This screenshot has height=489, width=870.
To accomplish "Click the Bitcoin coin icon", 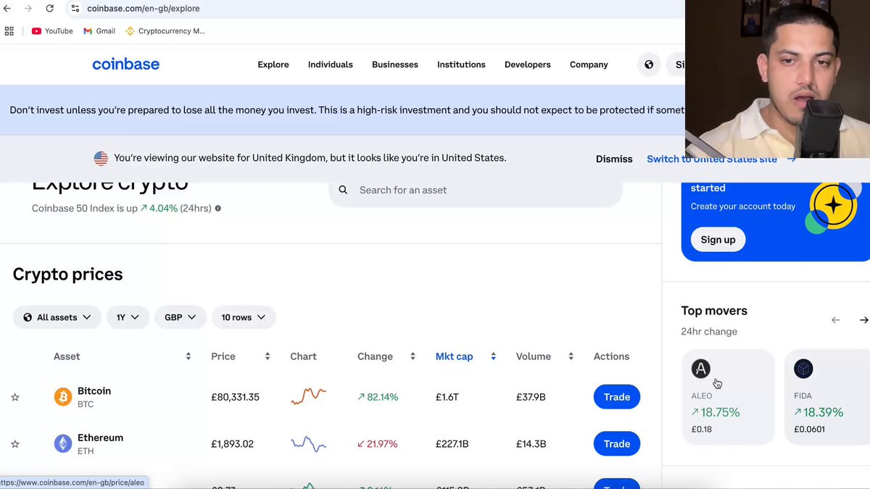I will [x=63, y=397].
